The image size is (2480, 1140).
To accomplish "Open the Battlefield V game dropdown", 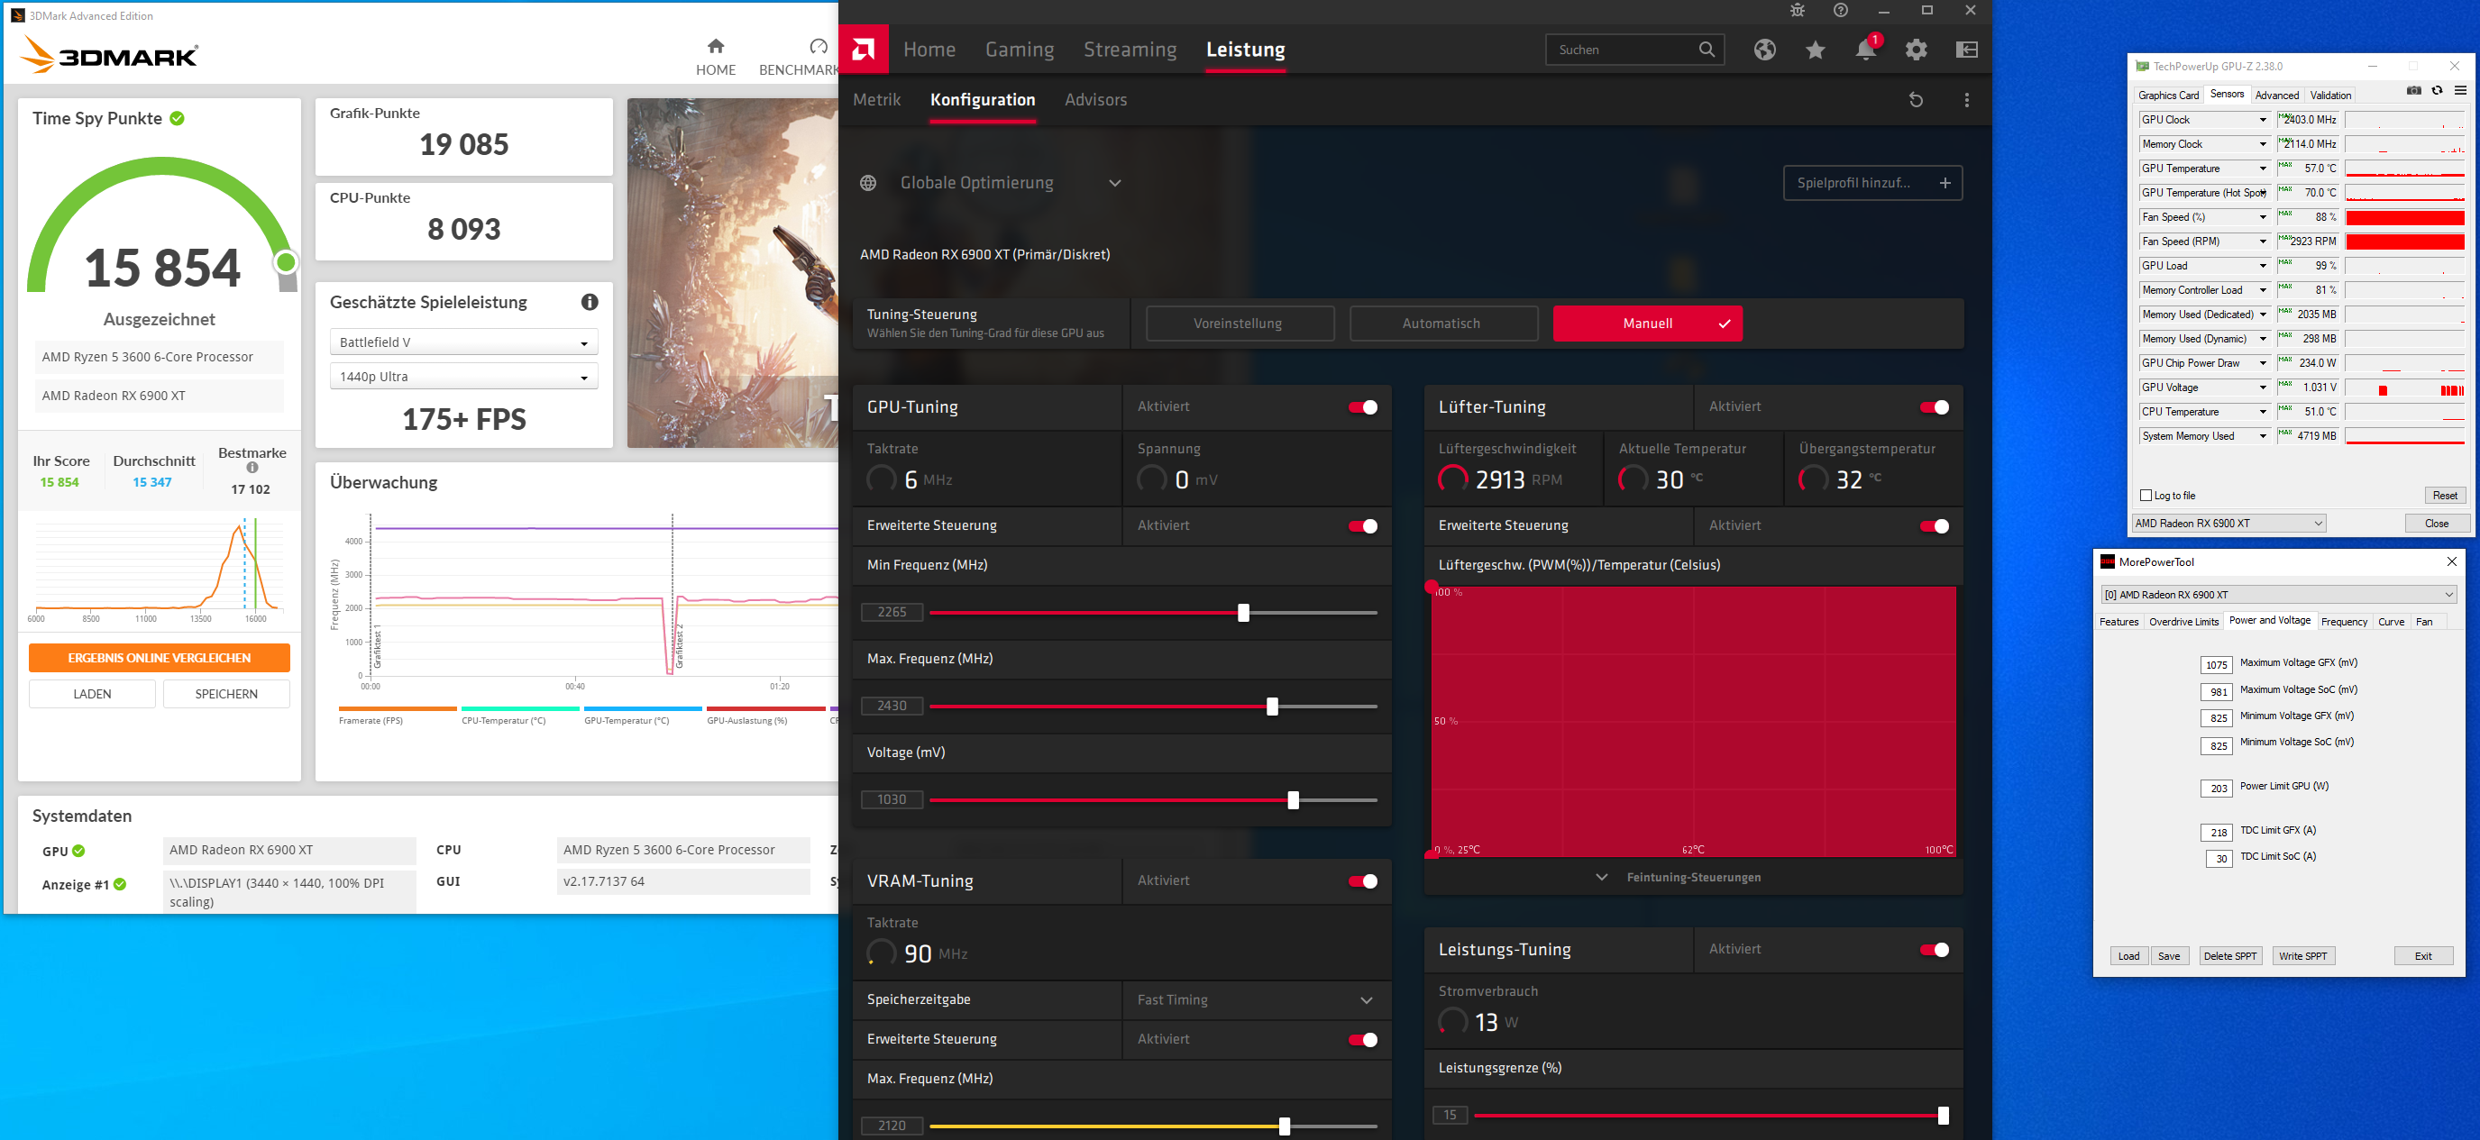I will tap(463, 342).
